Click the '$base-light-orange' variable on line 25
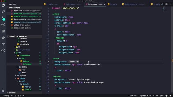The height and width of the screenshot is (97, 173). 79,79
